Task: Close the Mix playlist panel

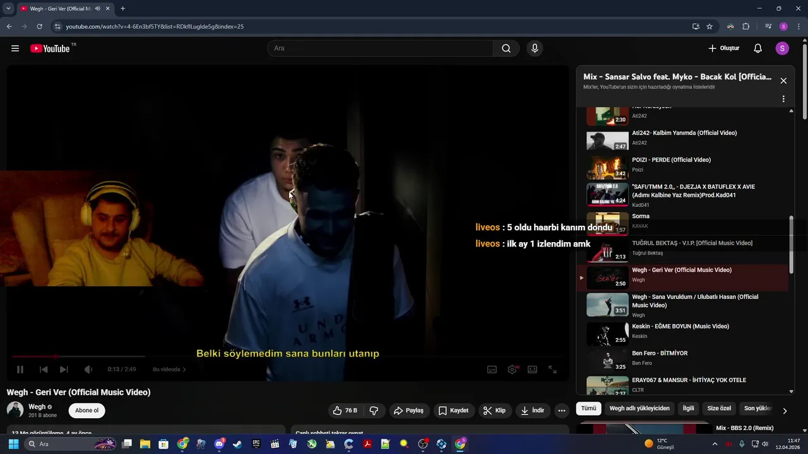Action: (783, 81)
